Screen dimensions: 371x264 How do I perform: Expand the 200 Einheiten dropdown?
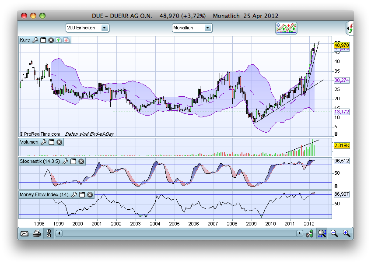[104, 28]
